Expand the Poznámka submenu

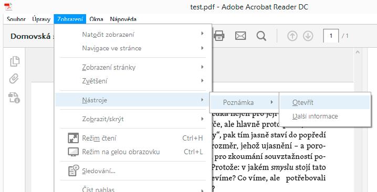pos(244,103)
